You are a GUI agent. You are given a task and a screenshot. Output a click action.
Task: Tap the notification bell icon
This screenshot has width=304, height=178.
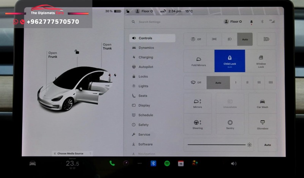(x=251, y=22)
